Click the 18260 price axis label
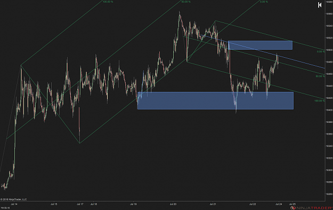 coord(329,195)
